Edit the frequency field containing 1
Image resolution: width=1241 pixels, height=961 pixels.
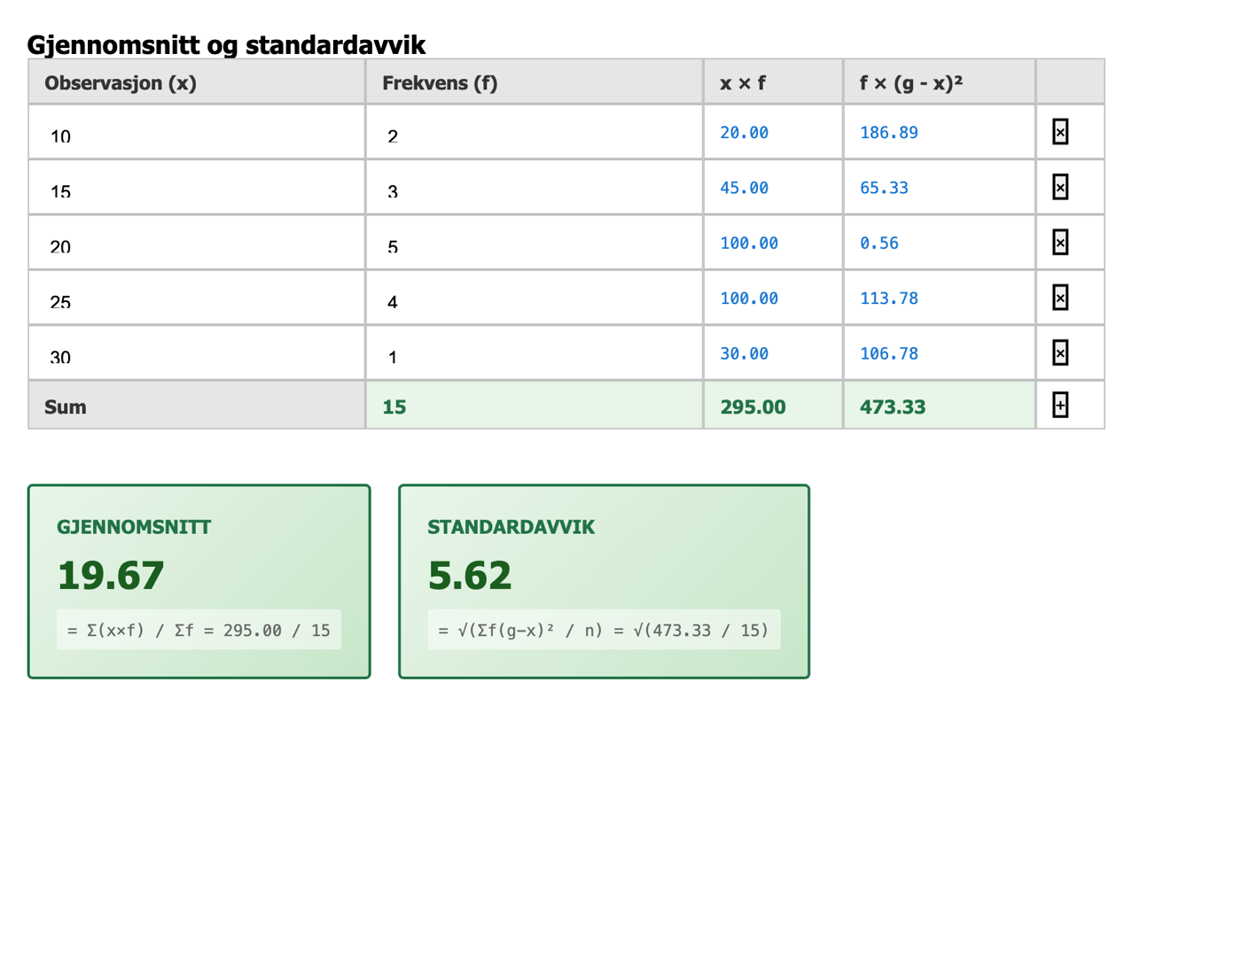tap(535, 353)
